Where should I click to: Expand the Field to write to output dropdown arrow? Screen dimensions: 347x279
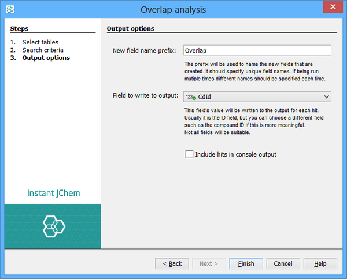tap(326, 97)
